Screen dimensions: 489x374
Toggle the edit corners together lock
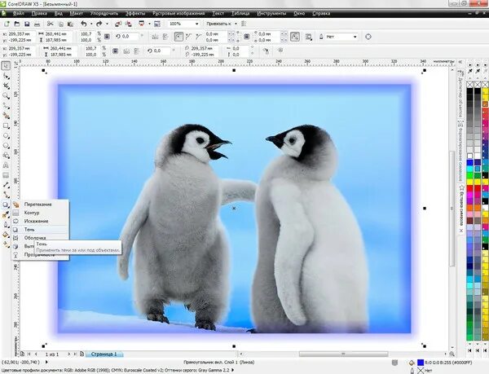pyautogui.click(x=246, y=37)
